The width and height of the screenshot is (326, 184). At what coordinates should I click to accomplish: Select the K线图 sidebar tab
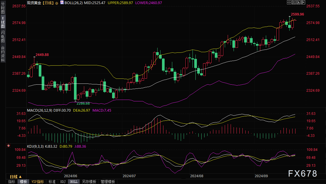click(3, 22)
